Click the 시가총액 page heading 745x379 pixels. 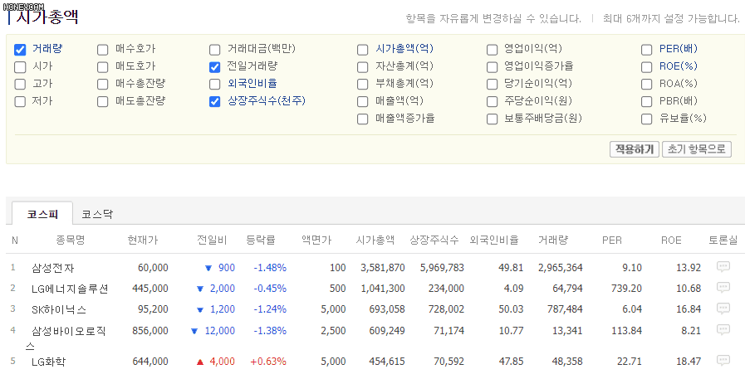[x=47, y=17]
